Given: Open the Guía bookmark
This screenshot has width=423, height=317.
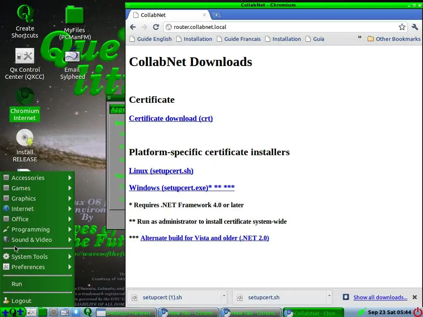Looking at the screenshot, I should tap(315, 39).
